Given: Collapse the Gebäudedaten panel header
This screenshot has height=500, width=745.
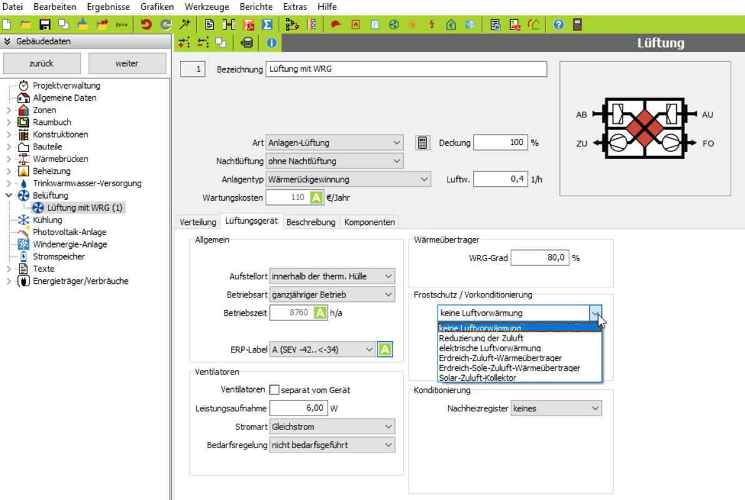Looking at the screenshot, I should (7, 41).
